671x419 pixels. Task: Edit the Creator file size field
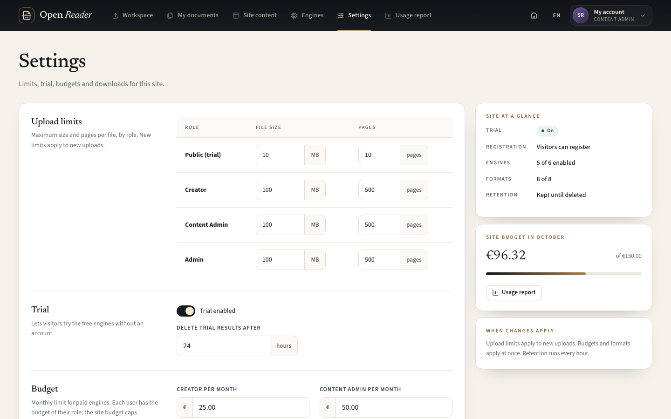pos(280,190)
